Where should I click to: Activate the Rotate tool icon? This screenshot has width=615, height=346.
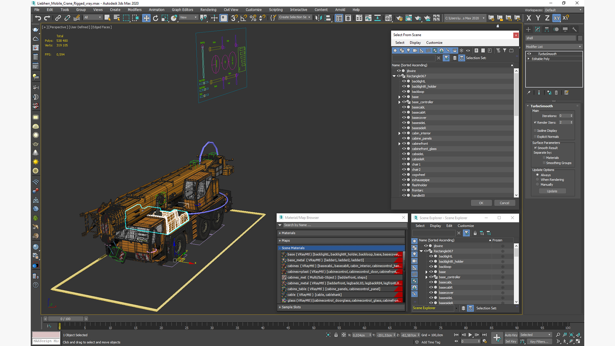click(x=156, y=18)
